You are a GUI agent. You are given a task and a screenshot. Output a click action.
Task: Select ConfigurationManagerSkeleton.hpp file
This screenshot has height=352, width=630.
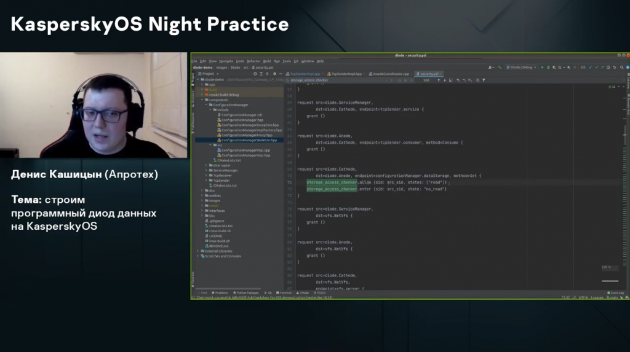tap(249, 140)
